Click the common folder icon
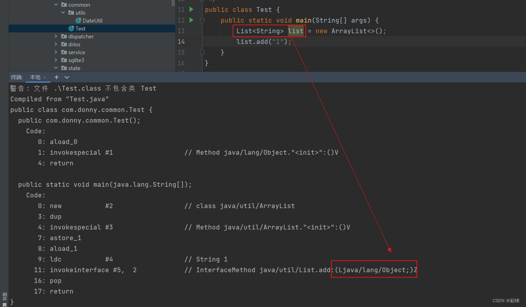The height and width of the screenshot is (307, 526). (x=64, y=5)
